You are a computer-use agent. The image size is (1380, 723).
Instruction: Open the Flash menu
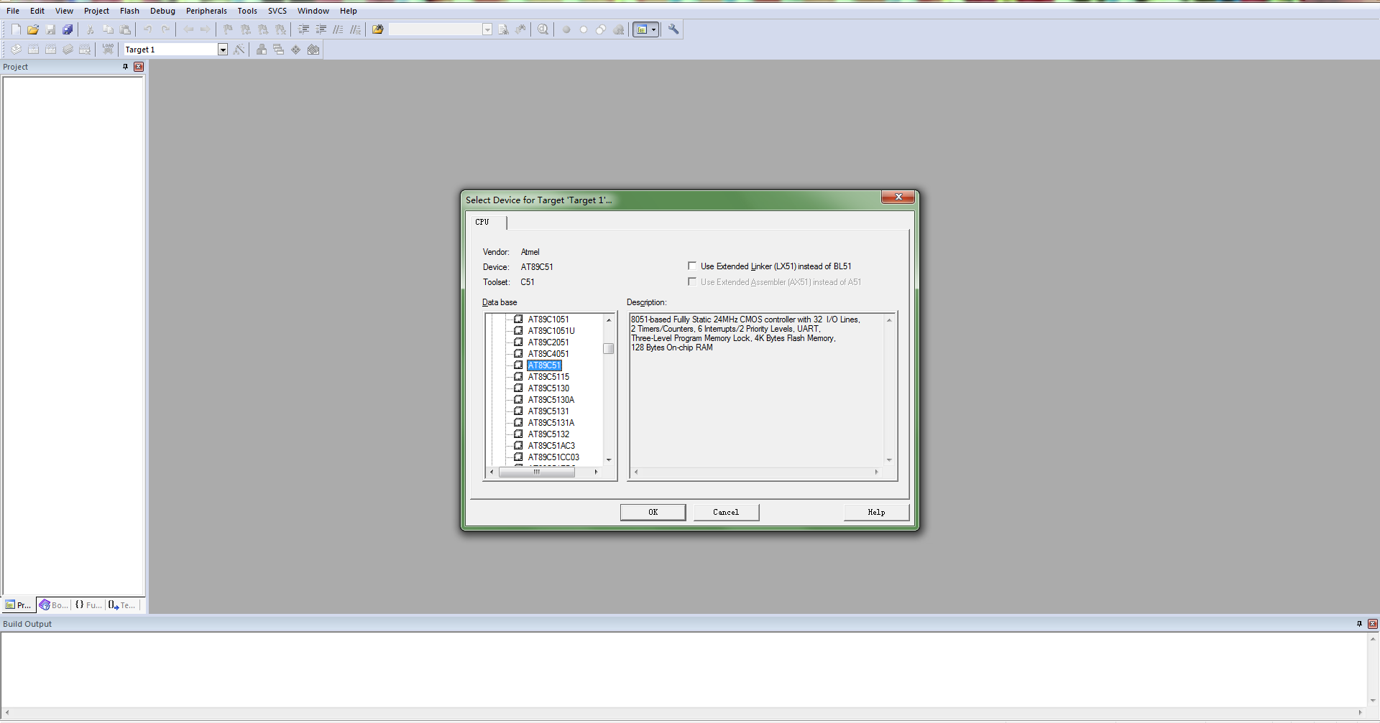tap(129, 11)
